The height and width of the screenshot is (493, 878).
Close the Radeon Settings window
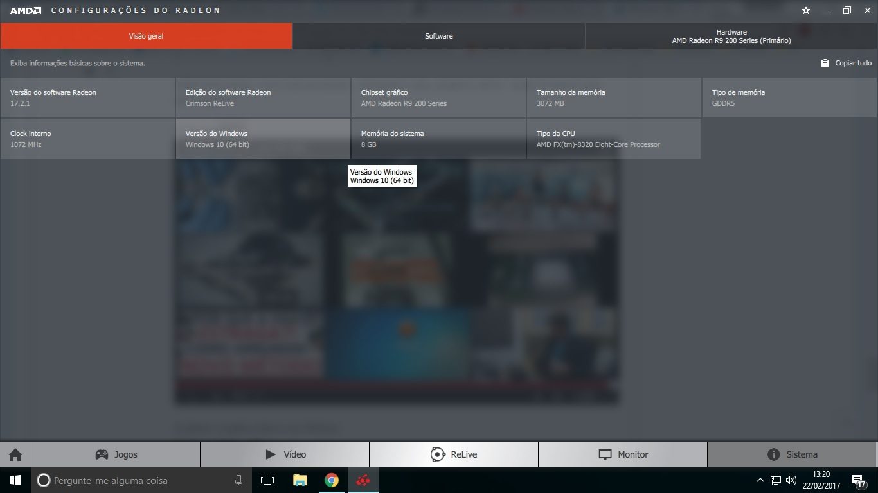pyautogui.click(x=867, y=10)
